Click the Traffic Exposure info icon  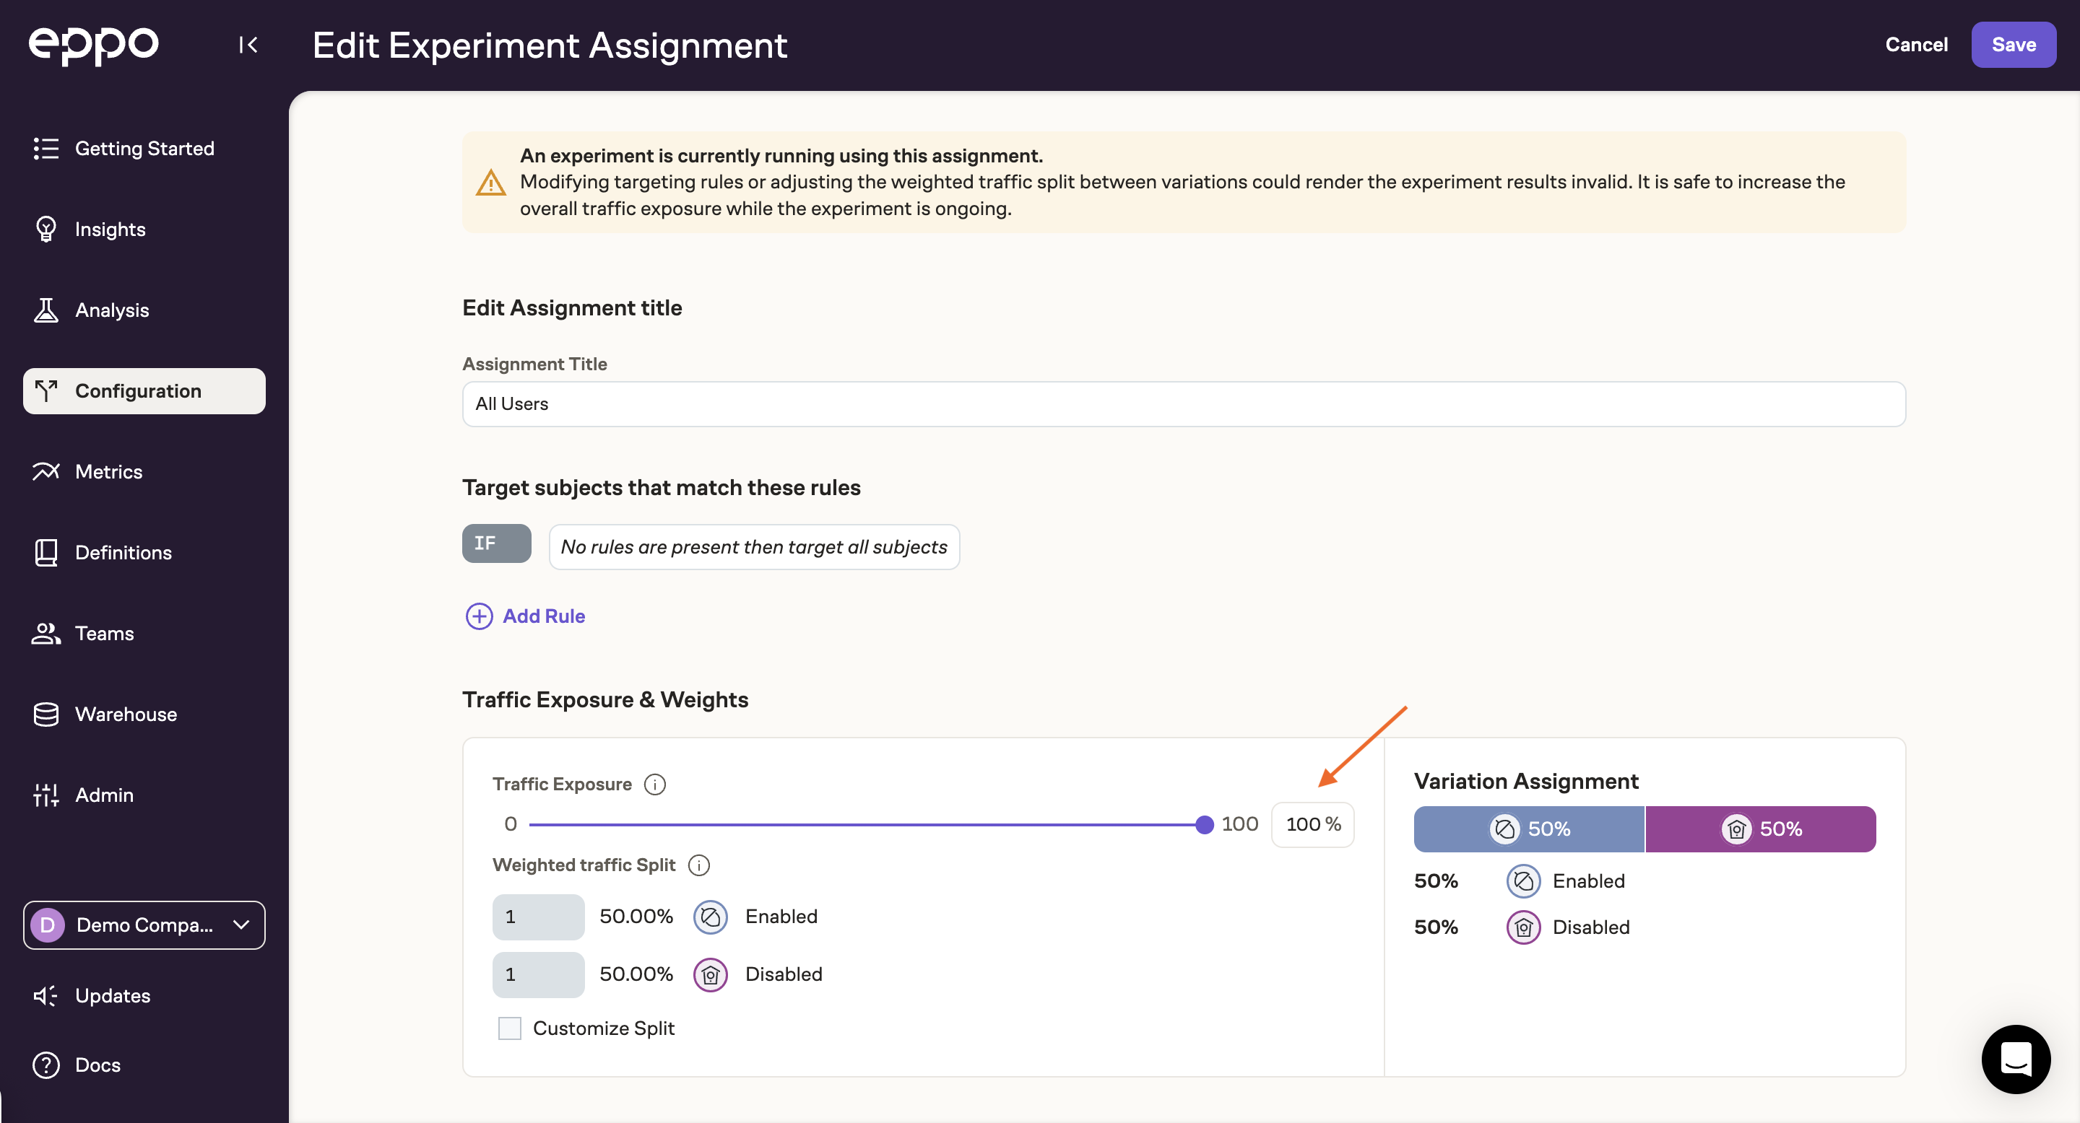[655, 785]
